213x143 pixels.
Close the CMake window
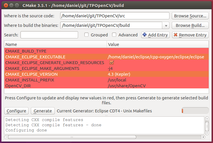6,5
